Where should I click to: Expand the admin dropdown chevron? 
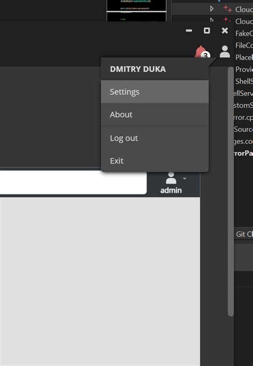tap(185, 178)
